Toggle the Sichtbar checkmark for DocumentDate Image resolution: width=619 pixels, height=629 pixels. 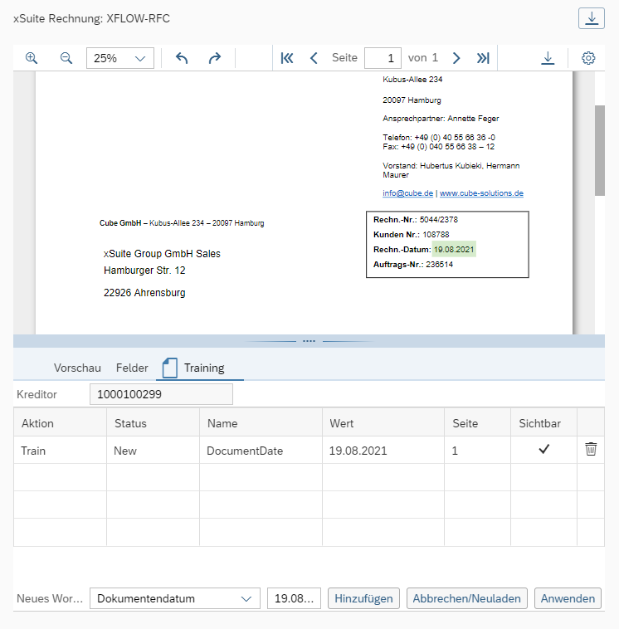pos(544,449)
